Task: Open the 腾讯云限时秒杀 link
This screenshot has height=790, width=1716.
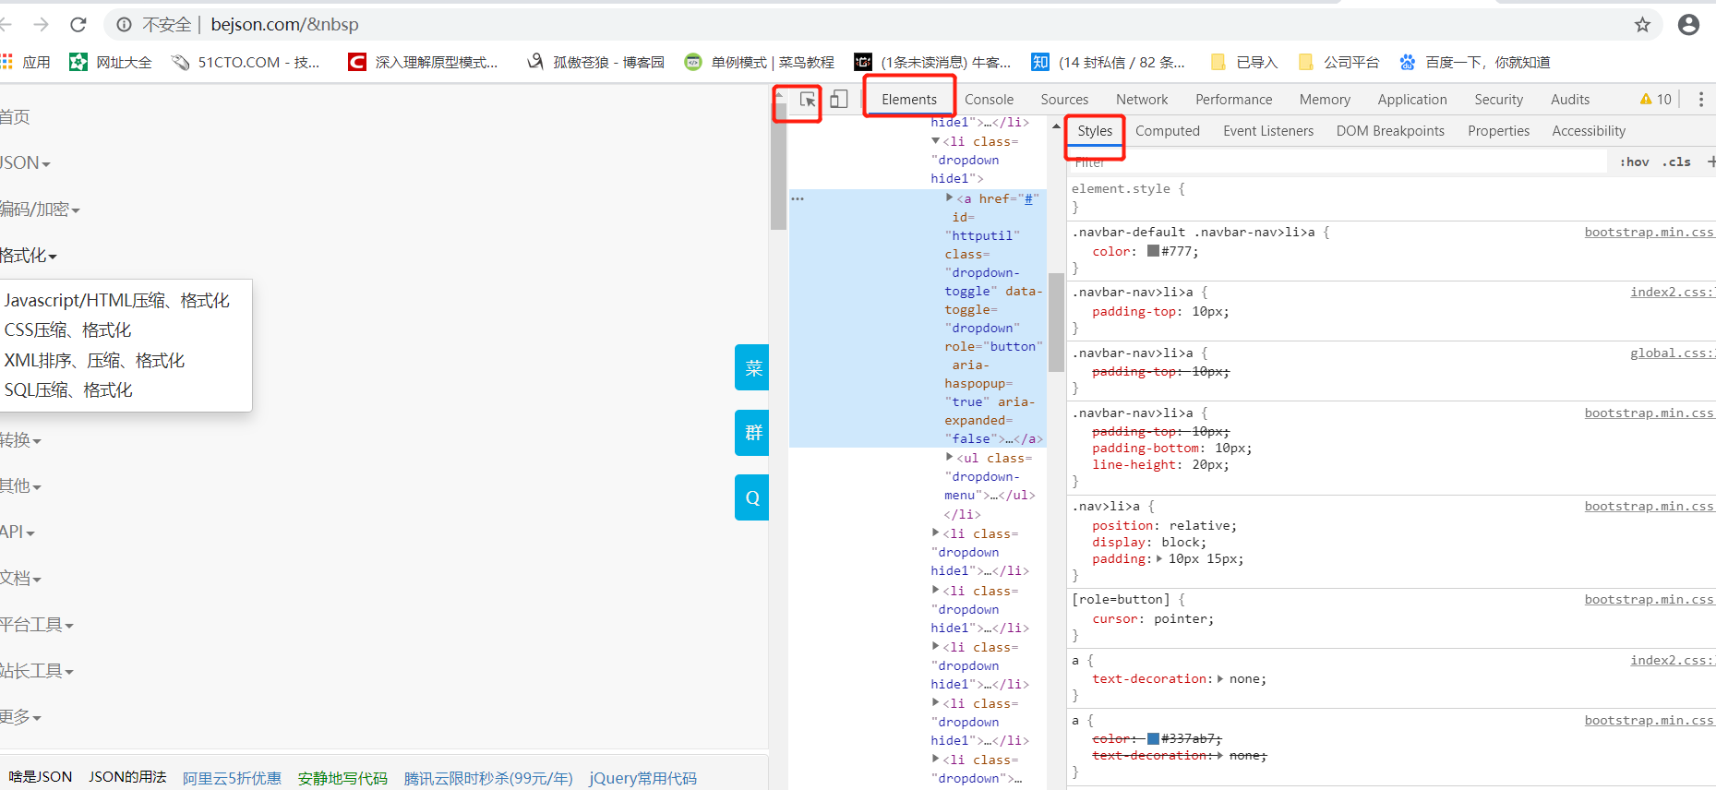Action: (488, 778)
